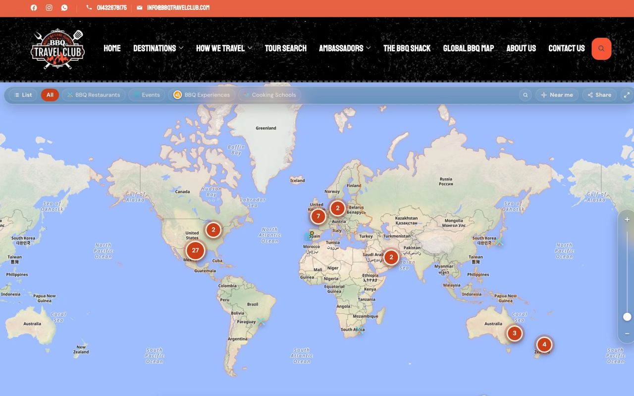The image size is (634, 396).
Task: Click the Near me button
Action: [x=557, y=95]
